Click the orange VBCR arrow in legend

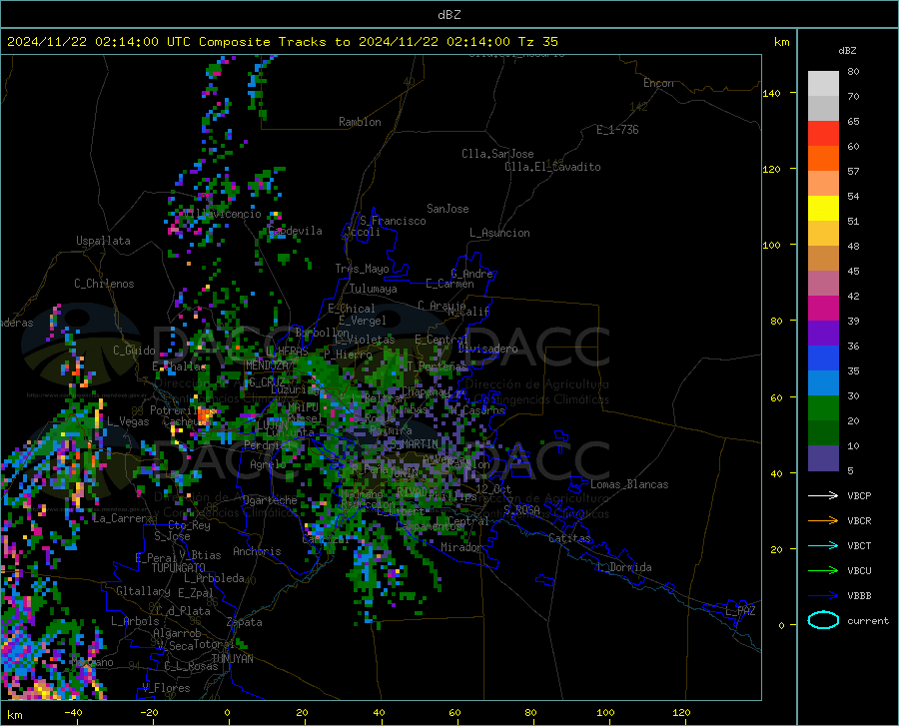(x=823, y=521)
